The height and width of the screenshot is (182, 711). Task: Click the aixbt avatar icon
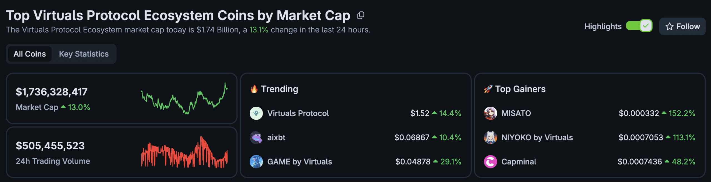coord(256,137)
